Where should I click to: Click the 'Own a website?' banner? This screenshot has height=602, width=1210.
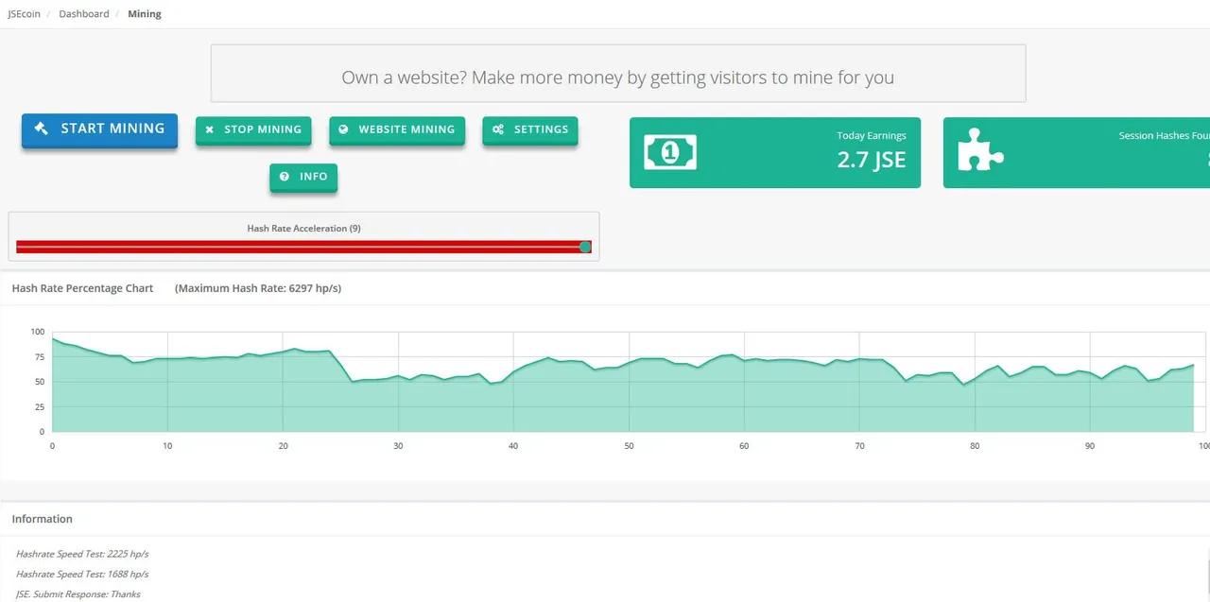618,73
